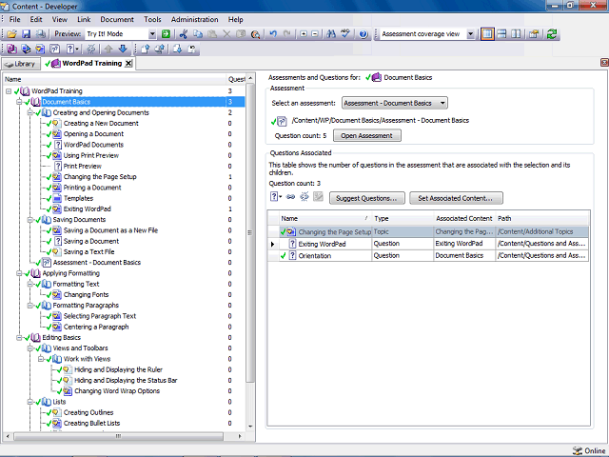
Task: Close the WordPad Training tab with X
Action: pos(128,64)
